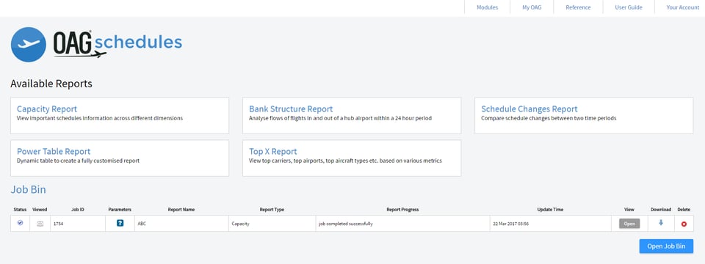Screen dimensions: 705x264
Task: Click the View column header
Action: click(629, 210)
